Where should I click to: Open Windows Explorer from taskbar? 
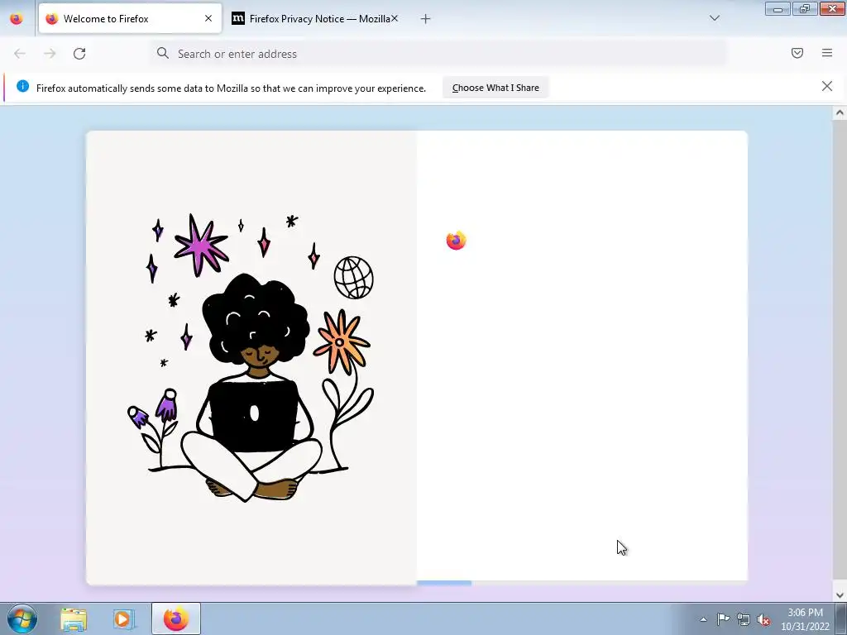click(74, 618)
